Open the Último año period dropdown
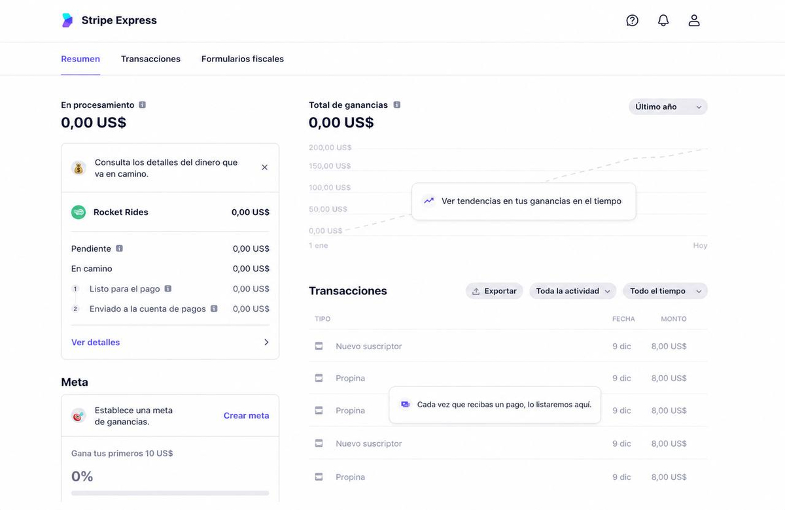Screen dimensions: 785x510 tap(668, 107)
